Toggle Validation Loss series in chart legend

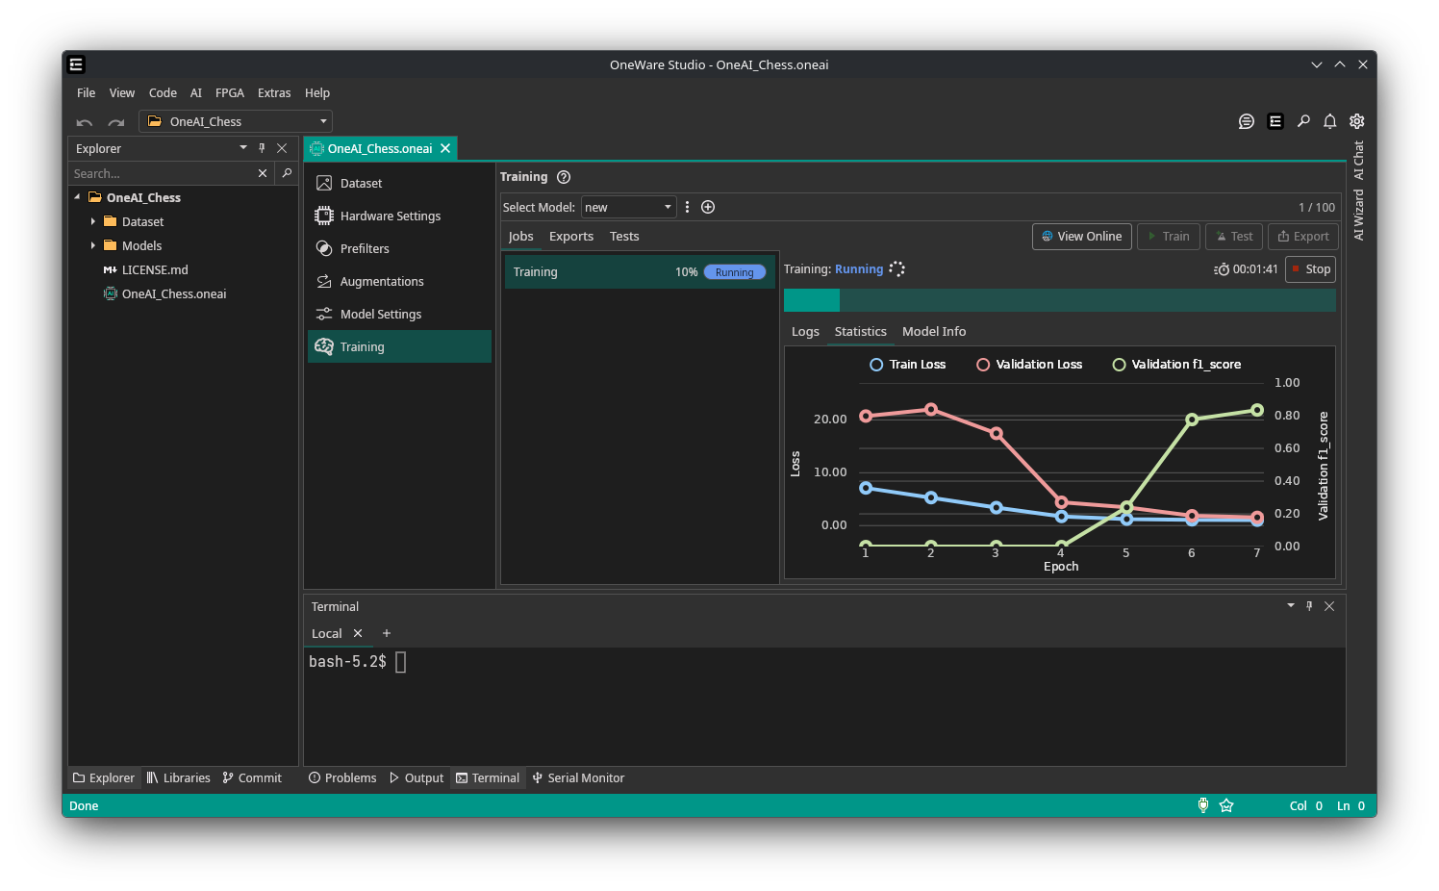pyautogui.click(x=1028, y=365)
